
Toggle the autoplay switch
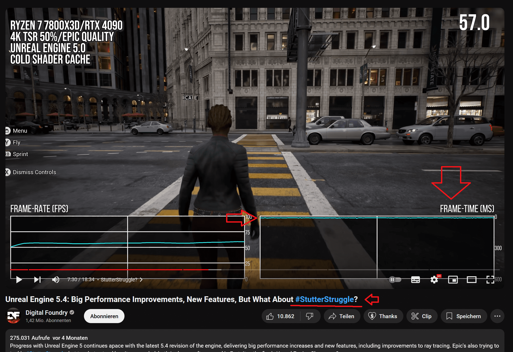[x=395, y=280]
